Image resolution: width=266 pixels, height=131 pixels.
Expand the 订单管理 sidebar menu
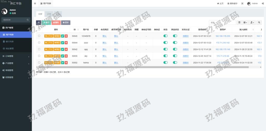coord(16,56)
